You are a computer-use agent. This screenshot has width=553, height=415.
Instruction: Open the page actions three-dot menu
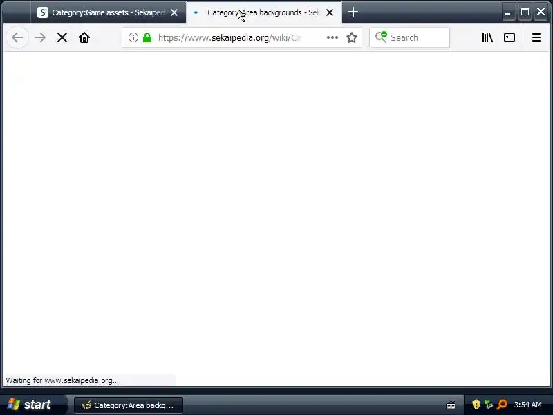(x=332, y=37)
